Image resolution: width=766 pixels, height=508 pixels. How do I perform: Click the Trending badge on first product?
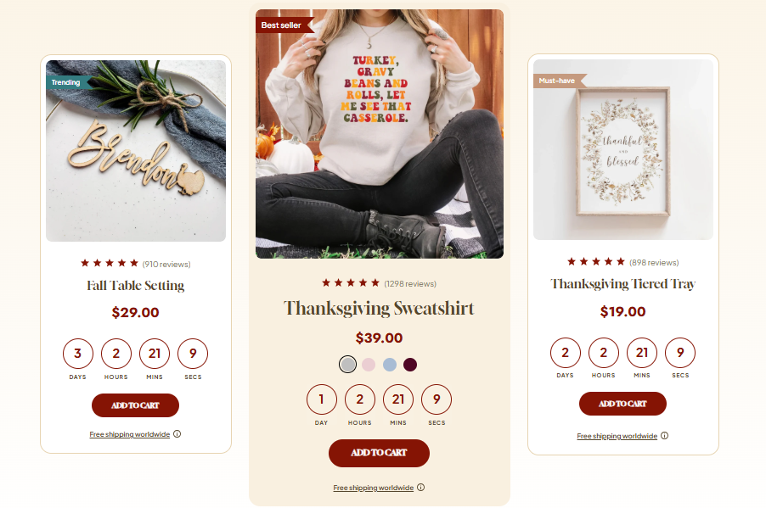[68, 82]
